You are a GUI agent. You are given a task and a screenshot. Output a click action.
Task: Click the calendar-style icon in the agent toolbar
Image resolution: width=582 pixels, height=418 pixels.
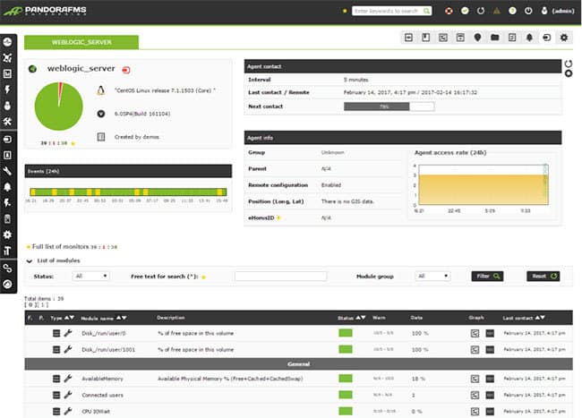pyautogui.click(x=460, y=38)
